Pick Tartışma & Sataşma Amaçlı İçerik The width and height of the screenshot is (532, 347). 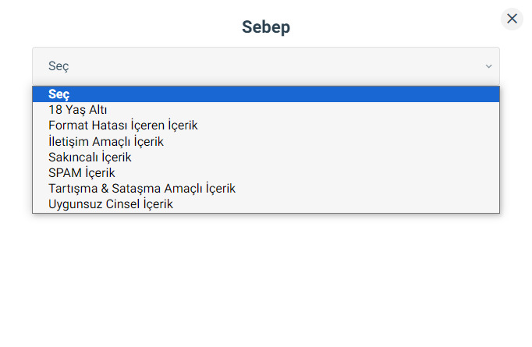click(266, 188)
